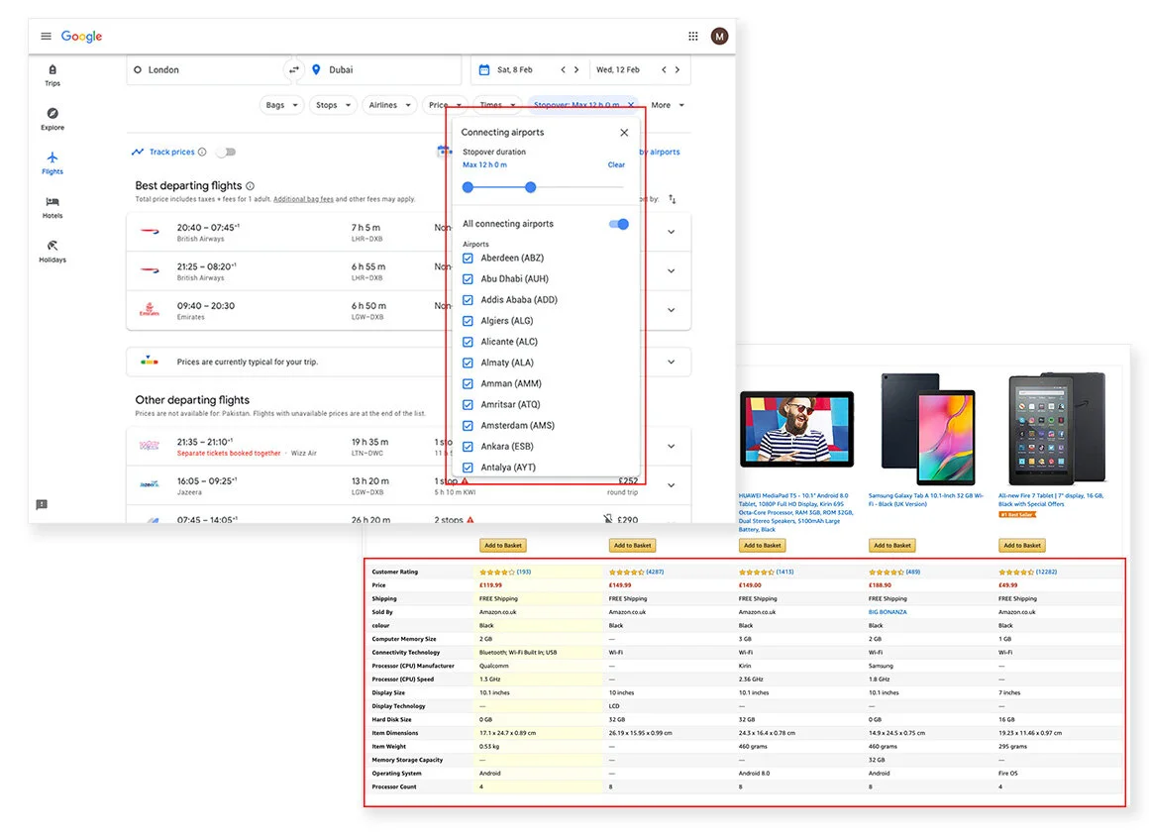Uncheck Almaty (ALA) airport
1149x837 pixels.
pos(468,363)
